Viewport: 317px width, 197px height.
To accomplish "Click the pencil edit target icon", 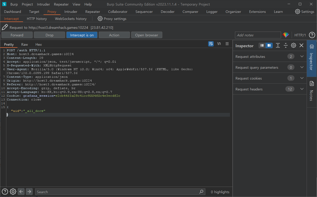I will [x=5, y=27].
